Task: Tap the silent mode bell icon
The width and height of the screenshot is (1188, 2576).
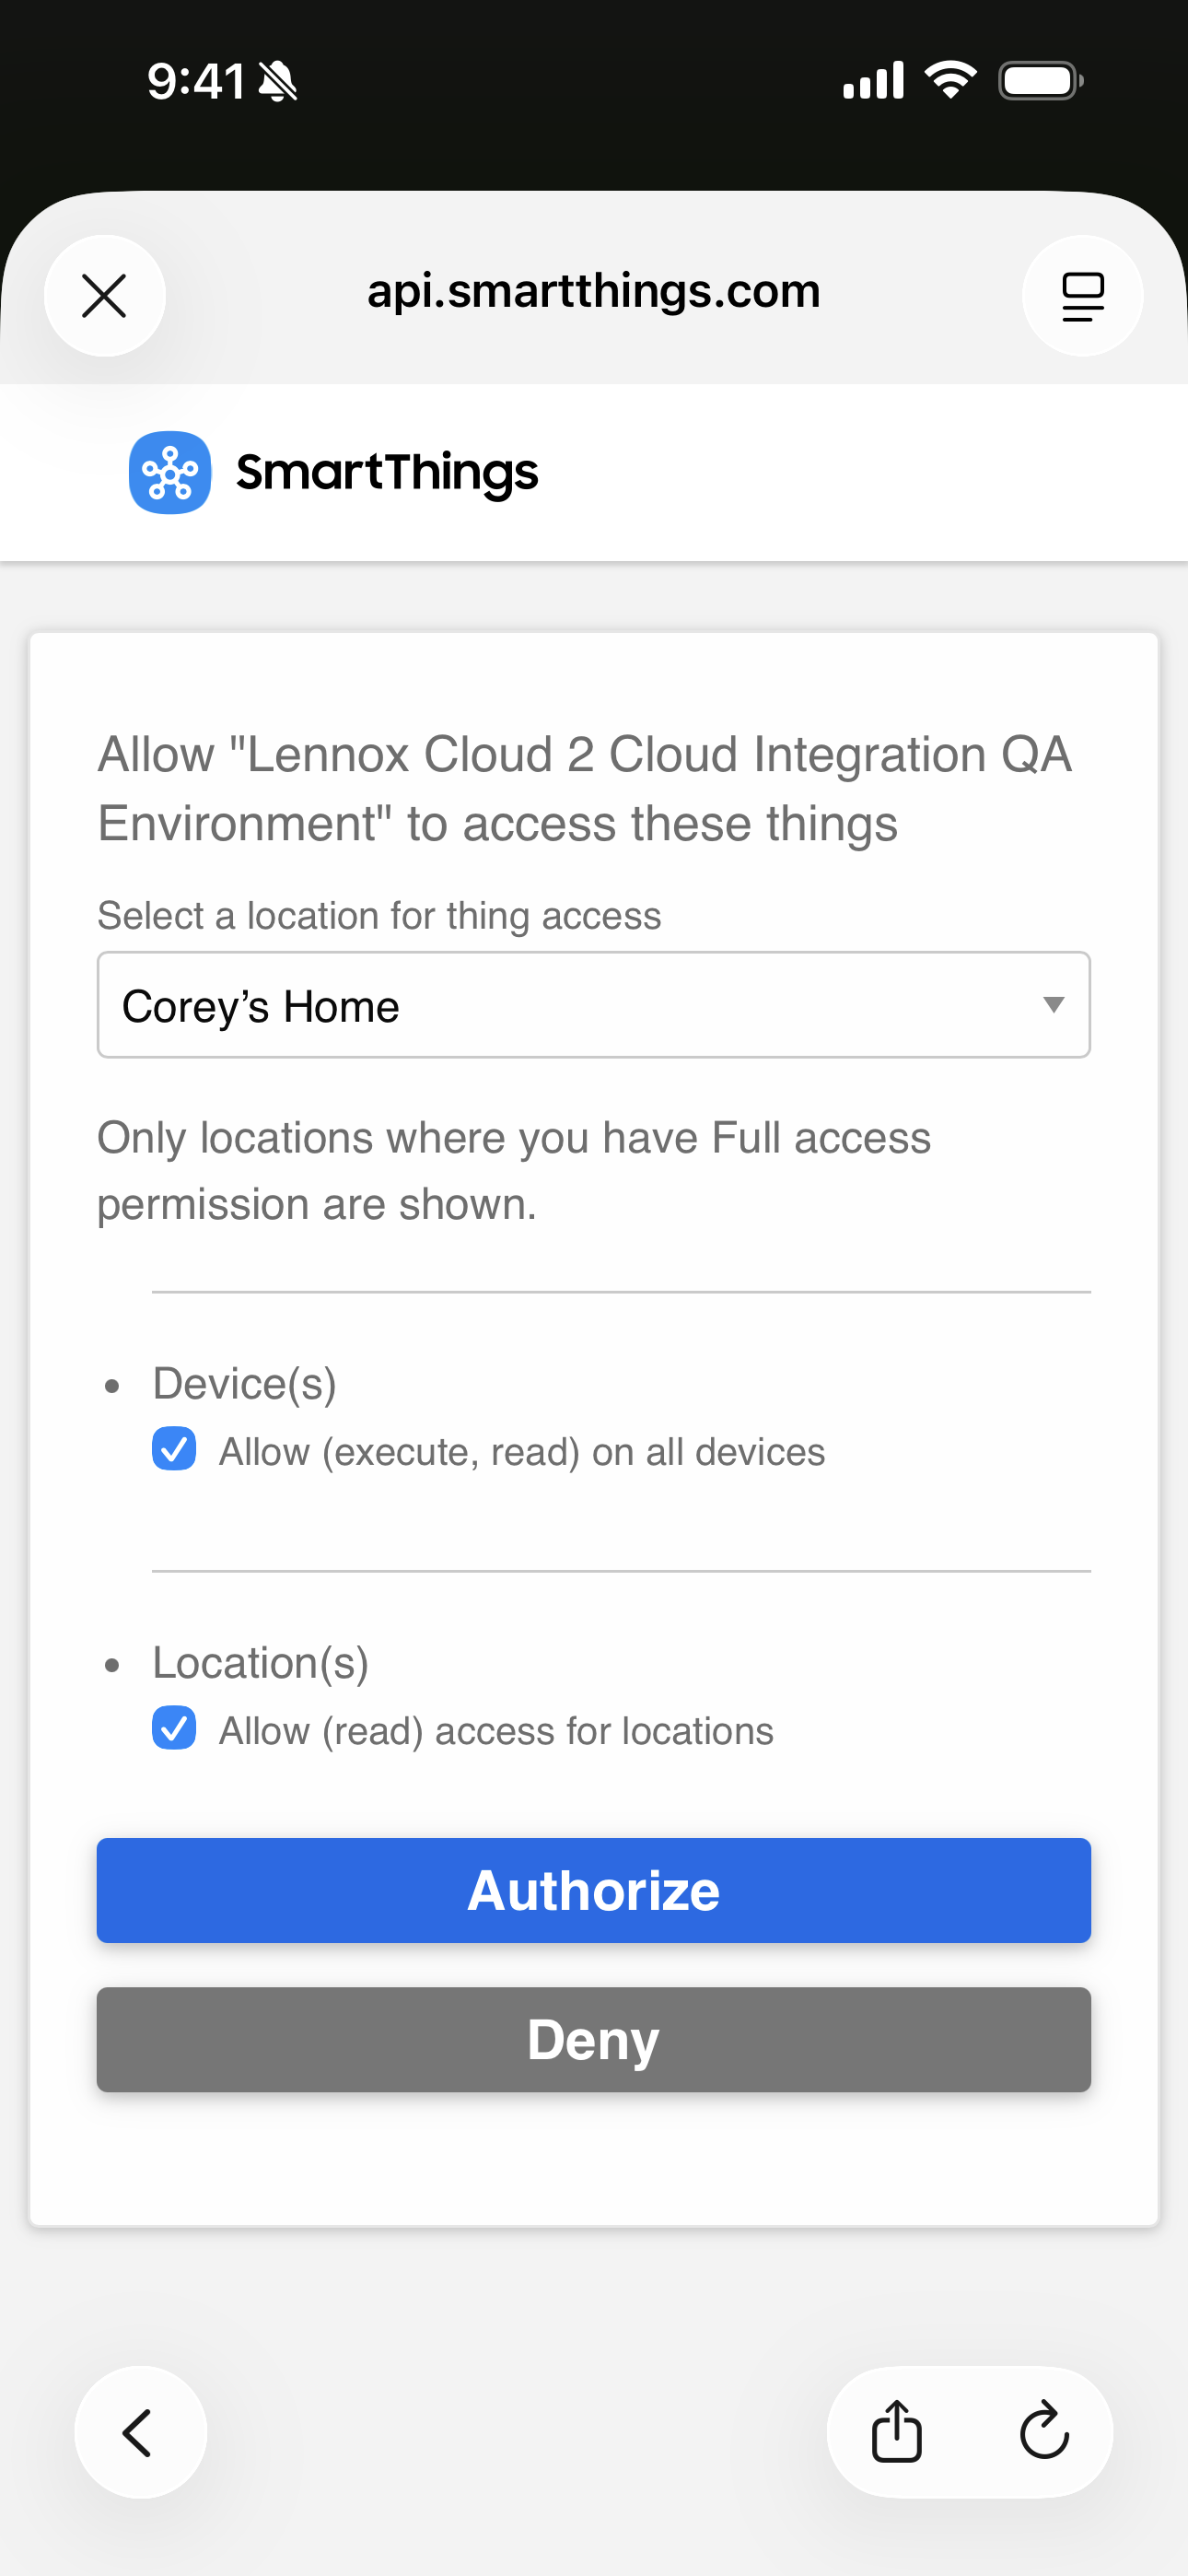Action: [278, 82]
